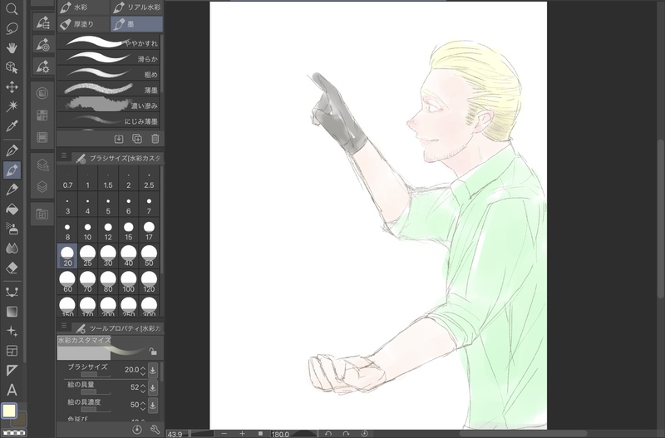Select the 濃い滲み brush
The width and height of the screenshot is (665, 438).
108,106
